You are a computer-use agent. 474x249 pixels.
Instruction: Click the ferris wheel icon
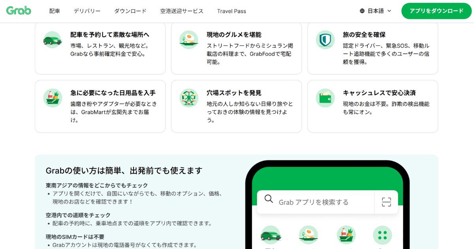[x=189, y=98]
